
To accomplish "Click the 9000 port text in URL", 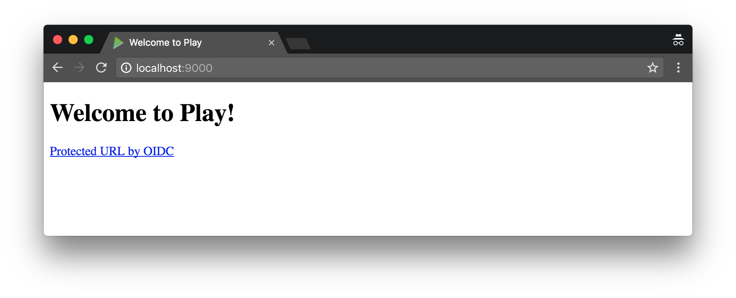I will click(198, 68).
